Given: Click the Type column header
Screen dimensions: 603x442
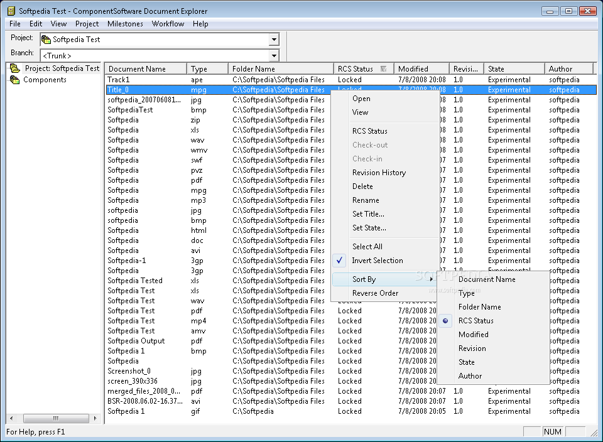Looking at the screenshot, I should click(x=208, y=69).
